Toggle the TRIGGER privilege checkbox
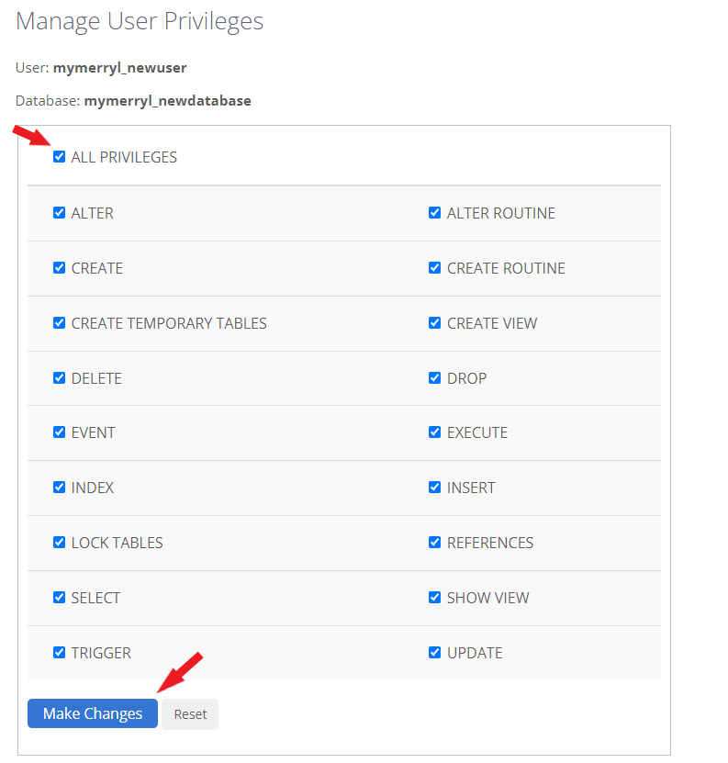 [59, 652]
